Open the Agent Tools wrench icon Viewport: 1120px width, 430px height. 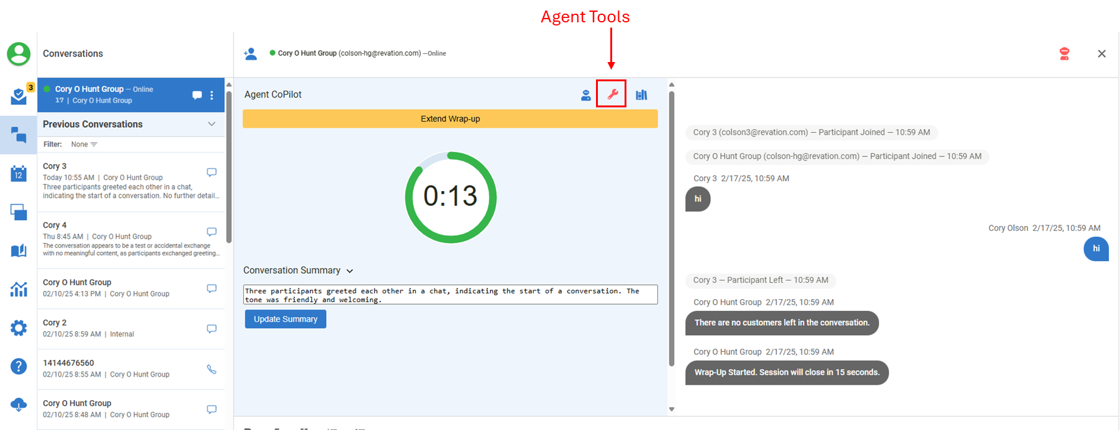[x=612, y=94]
